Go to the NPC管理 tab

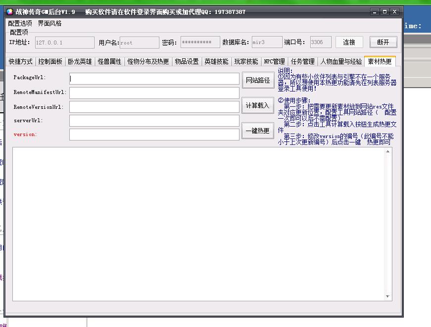274,61
